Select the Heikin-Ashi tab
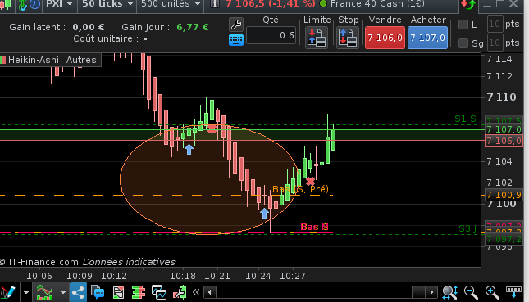 point(30,60)
